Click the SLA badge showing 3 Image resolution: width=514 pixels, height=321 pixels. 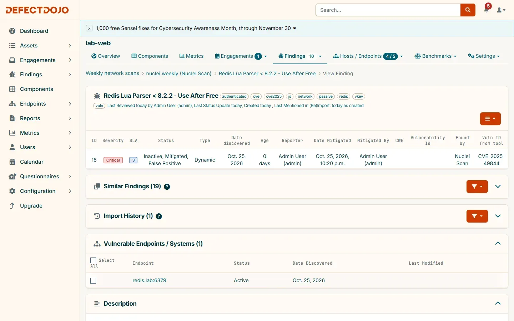133,160
